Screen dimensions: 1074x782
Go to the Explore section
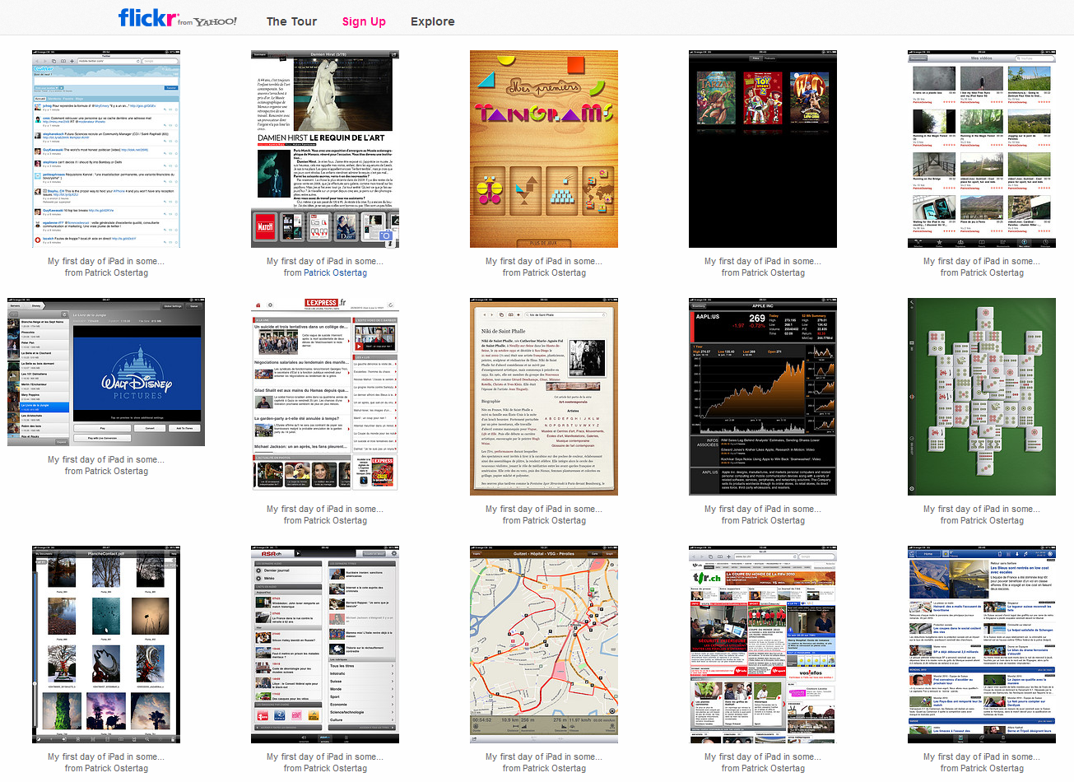pos(432,21)
